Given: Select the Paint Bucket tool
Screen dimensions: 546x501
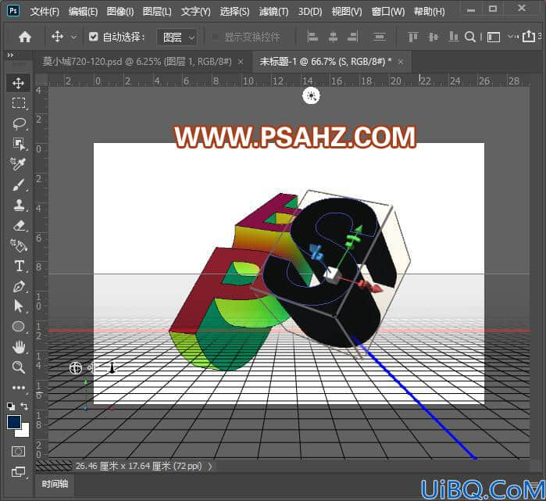Looking at the screenshot, I should [x=19, y=245].
